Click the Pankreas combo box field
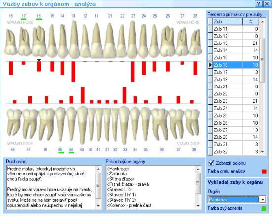 click(x=233, y=199)
